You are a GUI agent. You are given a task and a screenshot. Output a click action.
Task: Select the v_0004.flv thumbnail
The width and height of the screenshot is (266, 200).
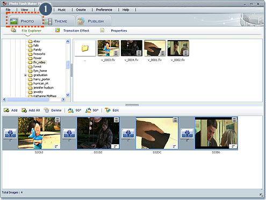coord(132,48)
